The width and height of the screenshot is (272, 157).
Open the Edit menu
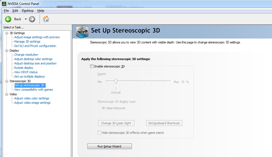pos(15,11)
